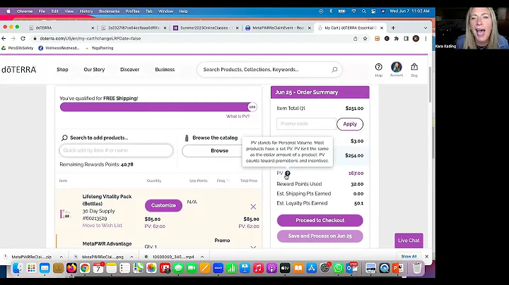Open Zoom from the dock

click(x=218, y=268)
